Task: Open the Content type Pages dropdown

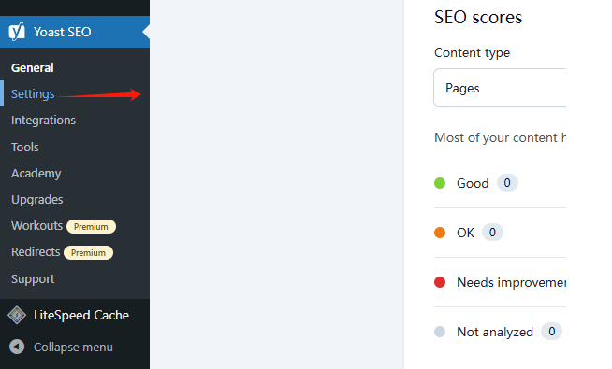Action: (x=500, y=88)
